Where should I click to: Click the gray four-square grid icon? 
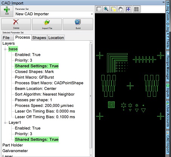click(136, 9)
